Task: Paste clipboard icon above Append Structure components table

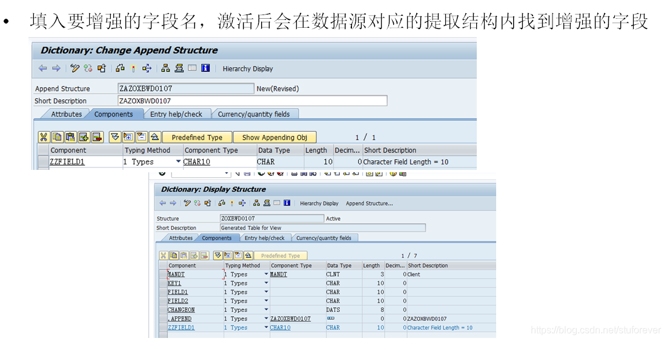Action: point(71,137)
